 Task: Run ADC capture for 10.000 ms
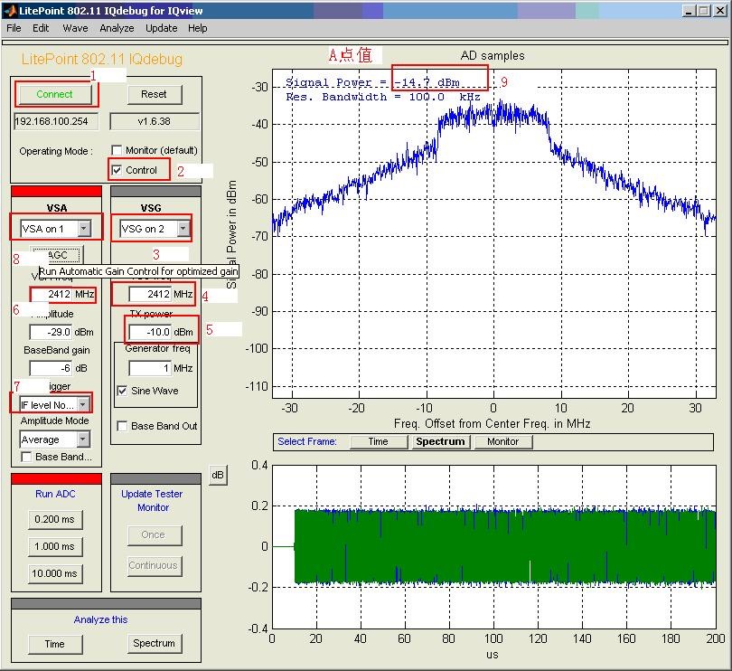tap(54, 573)
